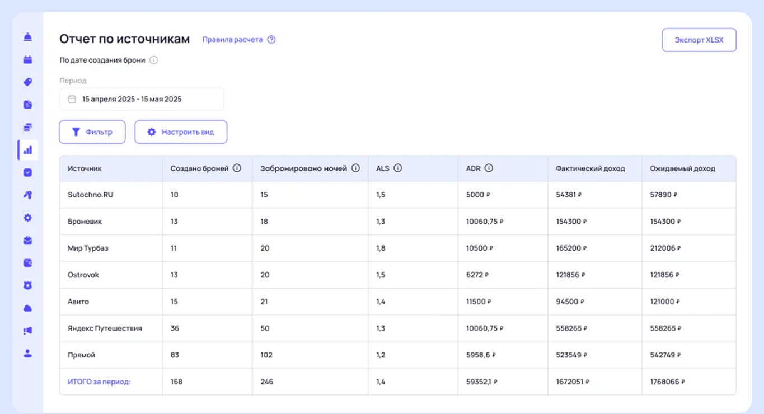Screen dimensions: 764x414
Task: Open the megaphone sidebar icon
Action: [x=27, y=331]
